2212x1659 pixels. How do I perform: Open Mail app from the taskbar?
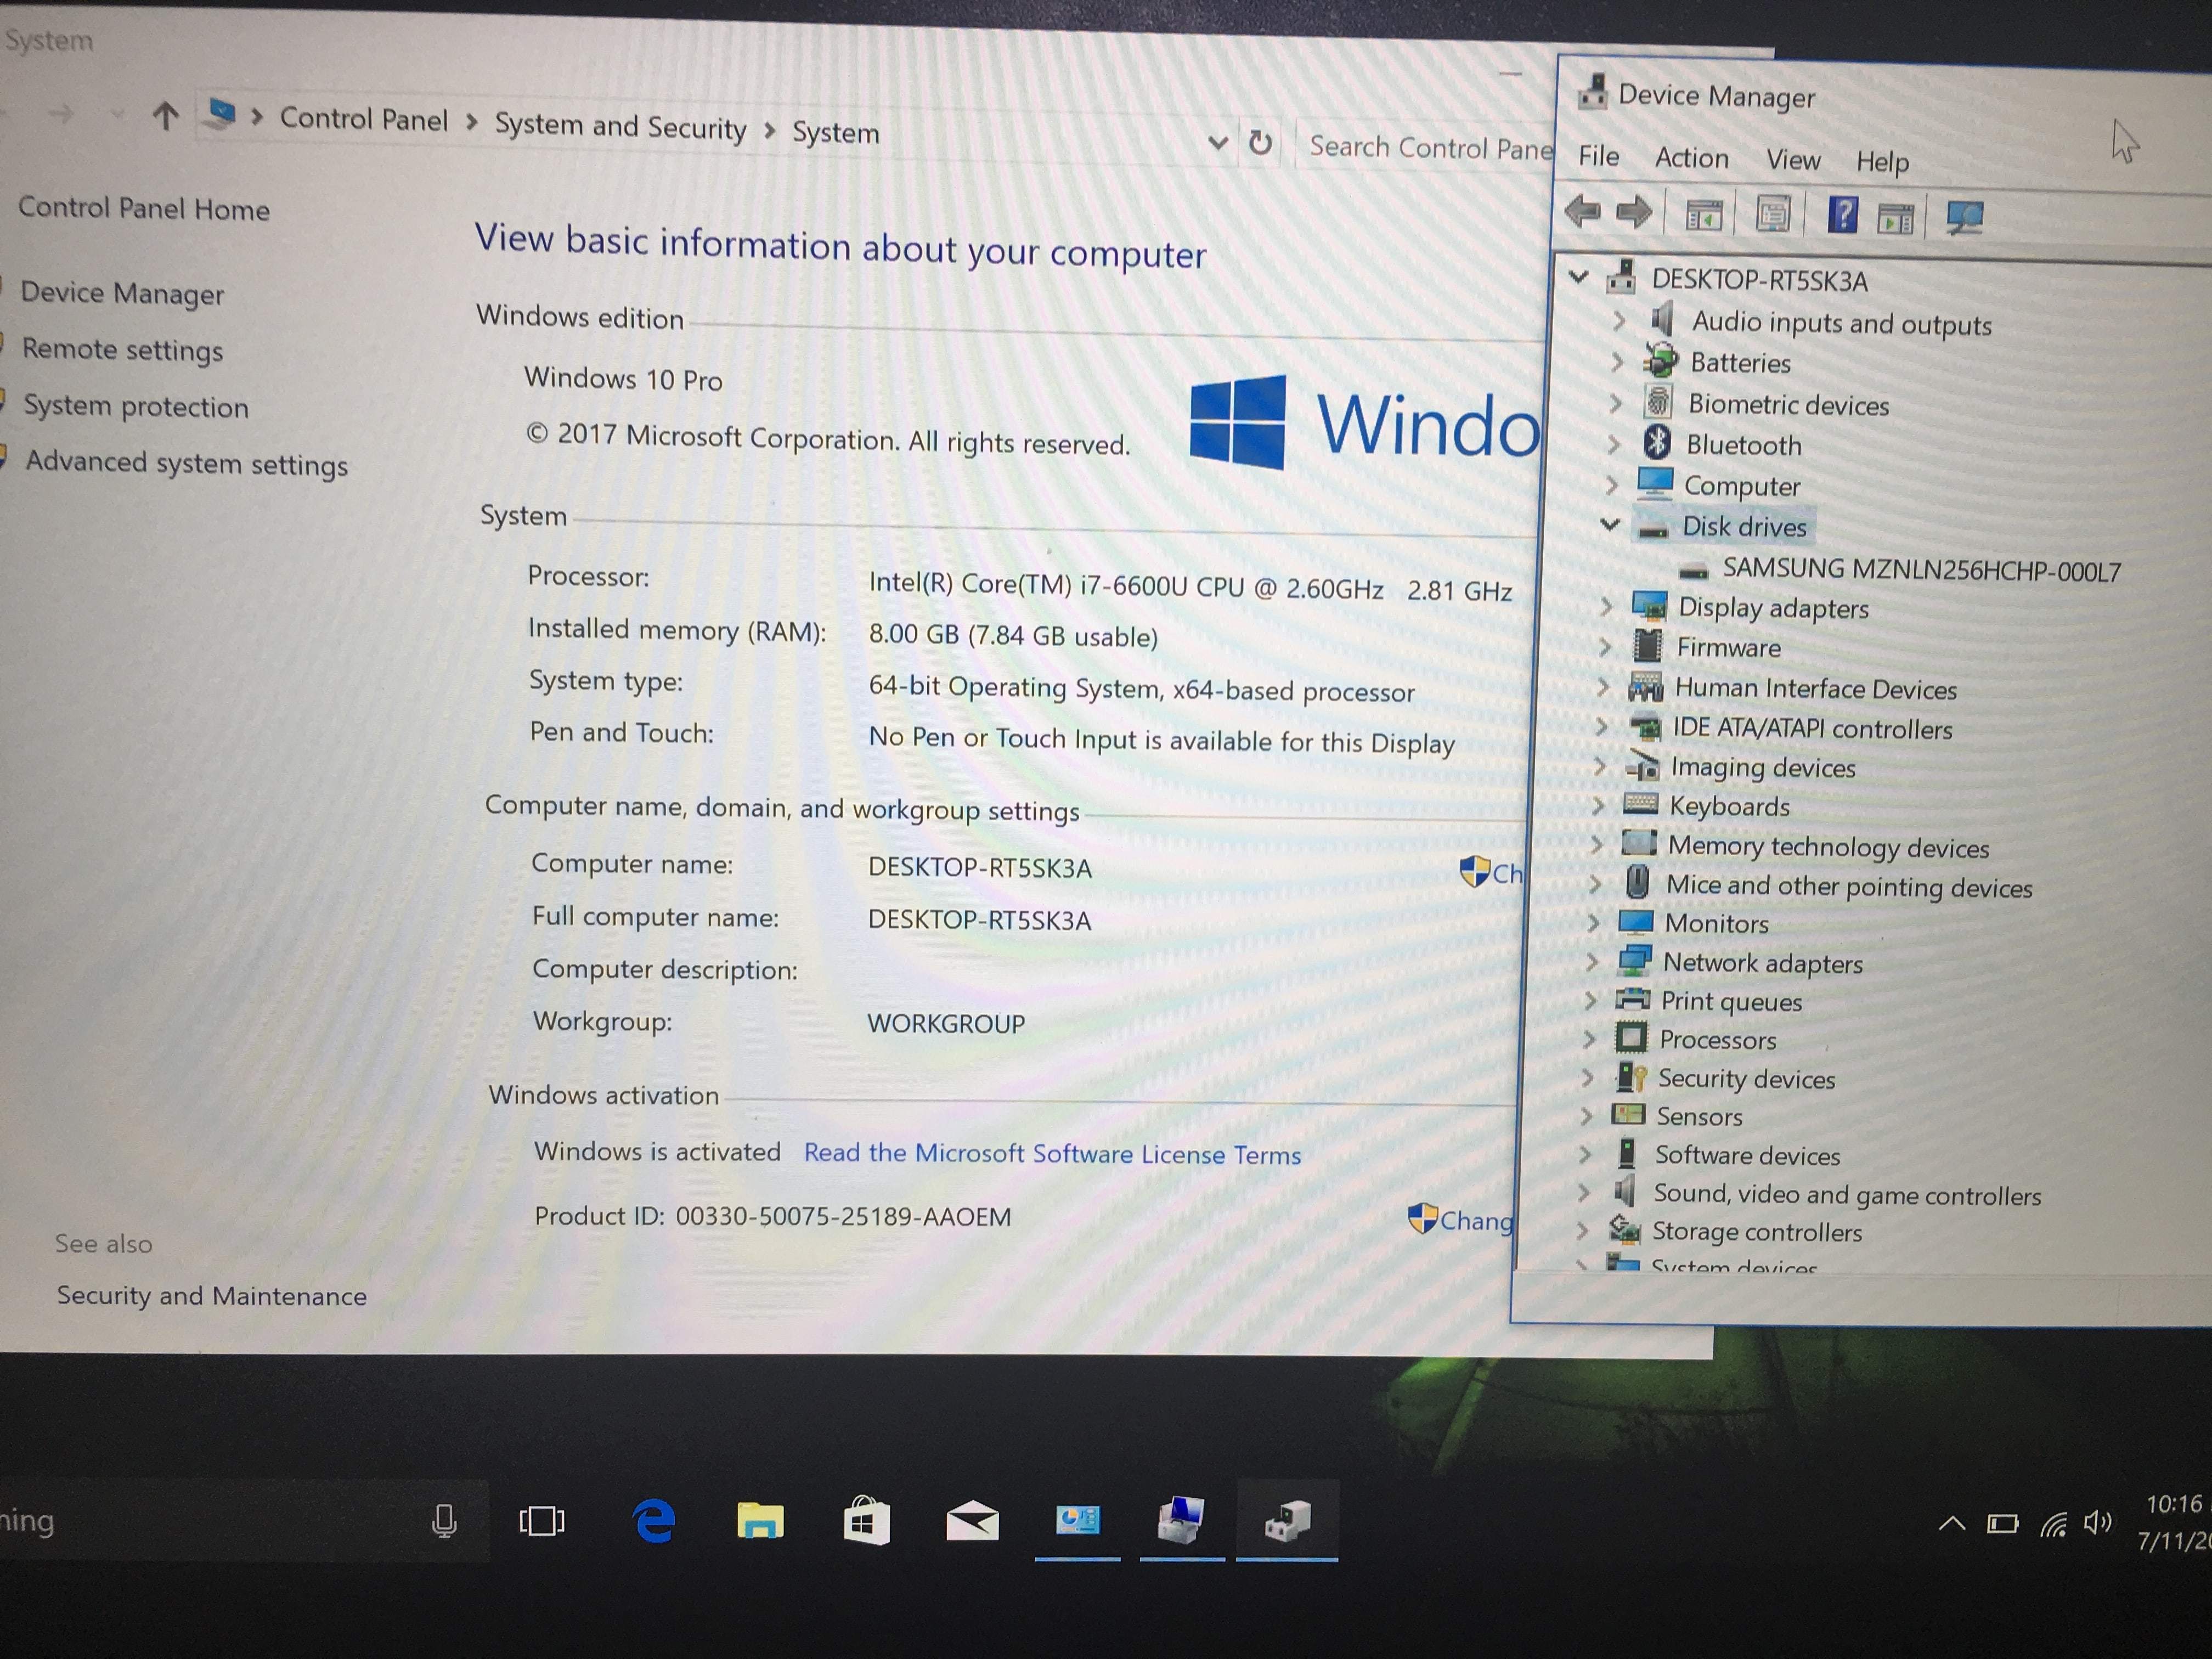pyautogui.click(x=972, y=1522)
